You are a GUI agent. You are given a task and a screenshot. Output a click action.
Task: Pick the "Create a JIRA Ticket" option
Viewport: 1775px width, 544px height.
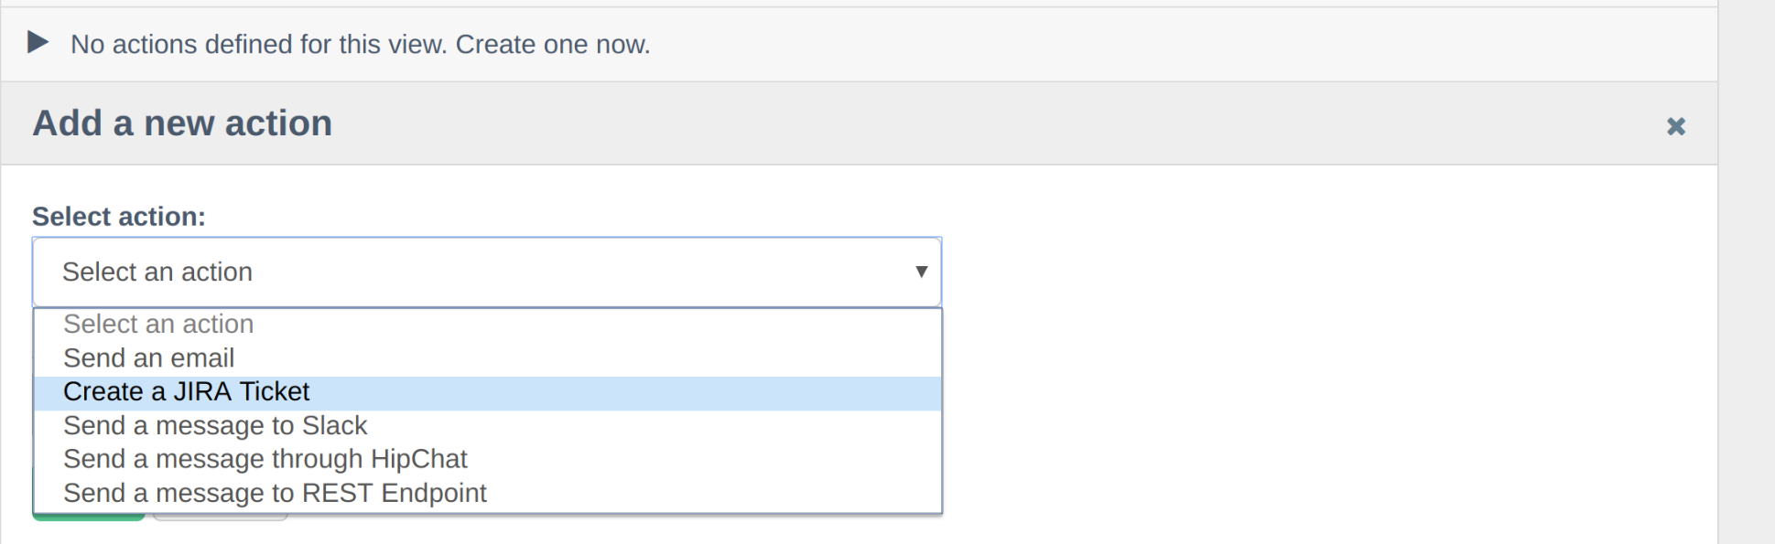coord(187,392)
